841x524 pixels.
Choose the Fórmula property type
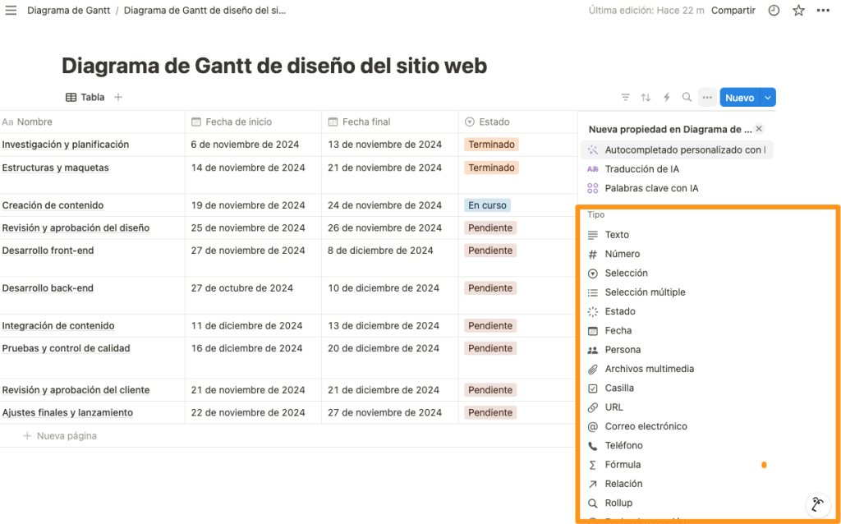(x=623, y=464)
